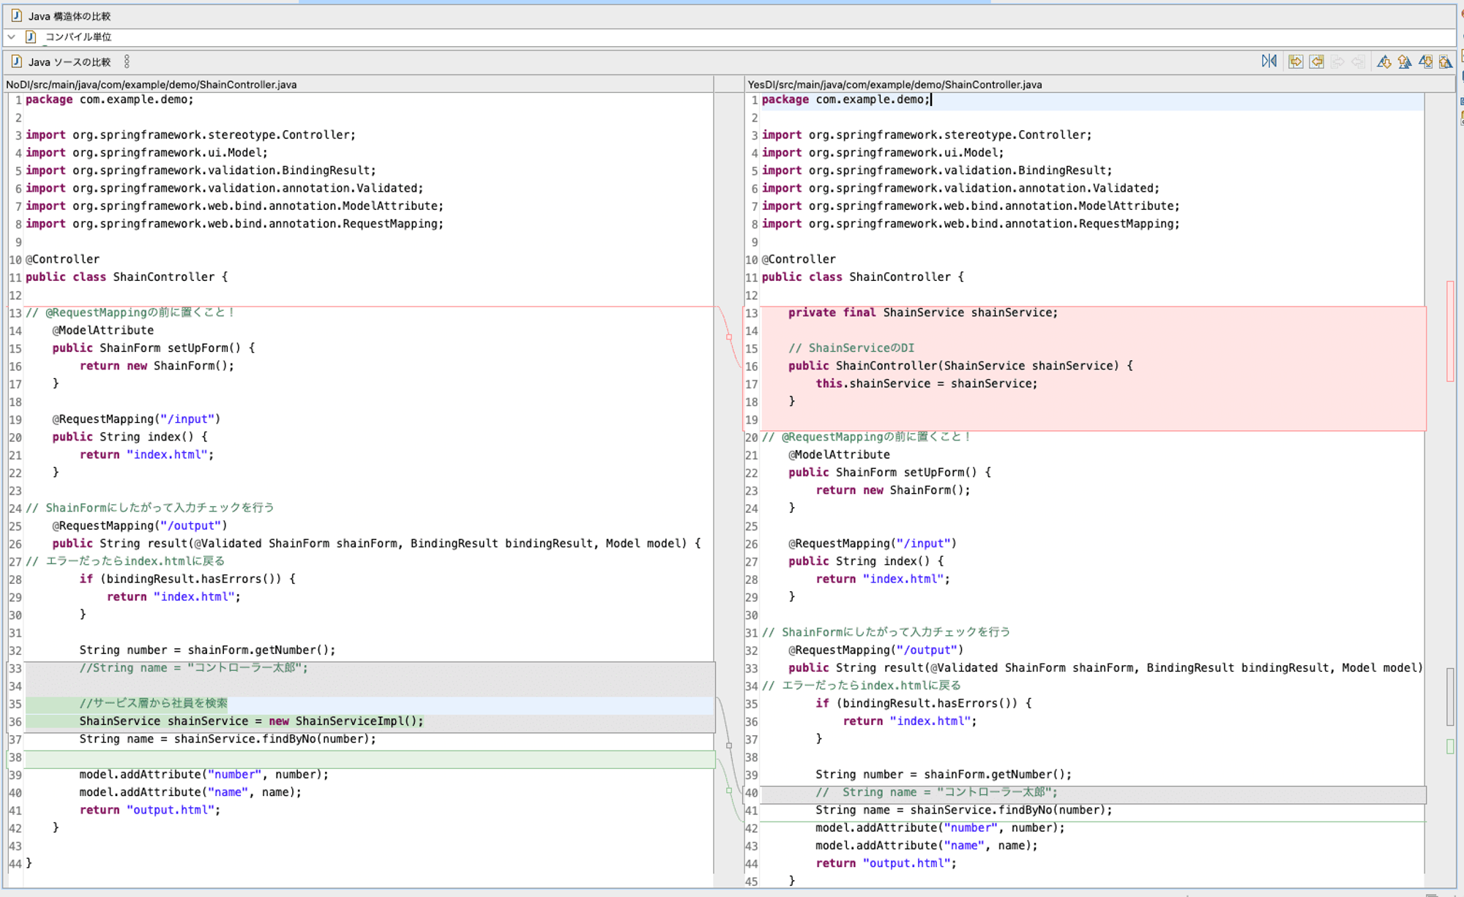This screenshot has width=1464, height=897.
Task: Go to the previous difference
Action: [x=1405, y=61]
